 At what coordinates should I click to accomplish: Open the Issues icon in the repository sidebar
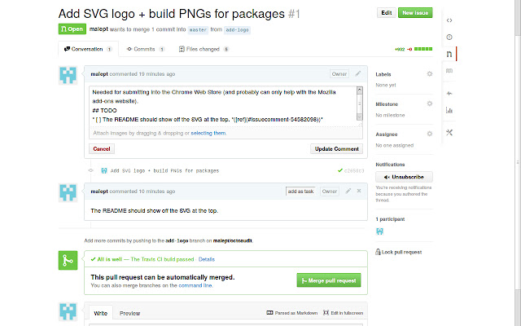pyautogui.click(x=450, y=37)
